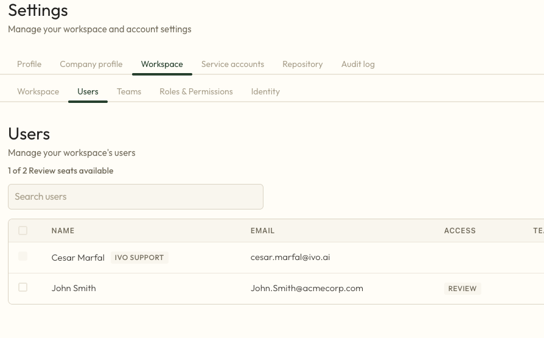This screenshot has width=544, height=338.
Task: Open the Roles & Permissions sub-tab
Action: point(196,91)
